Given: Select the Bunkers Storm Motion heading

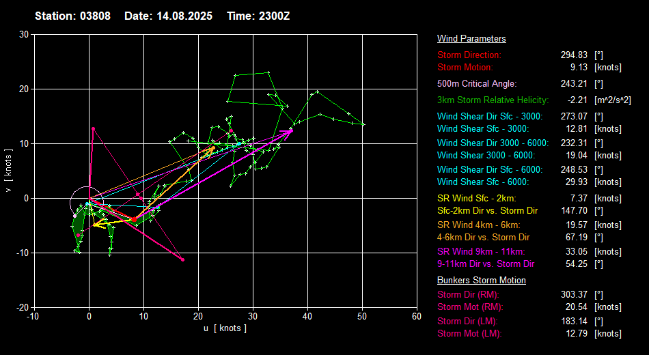Looking at the screenshot, I should [x=482, y=280].
